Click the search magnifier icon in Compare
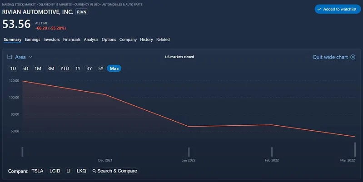363x182 pixels. pos(94,171)
